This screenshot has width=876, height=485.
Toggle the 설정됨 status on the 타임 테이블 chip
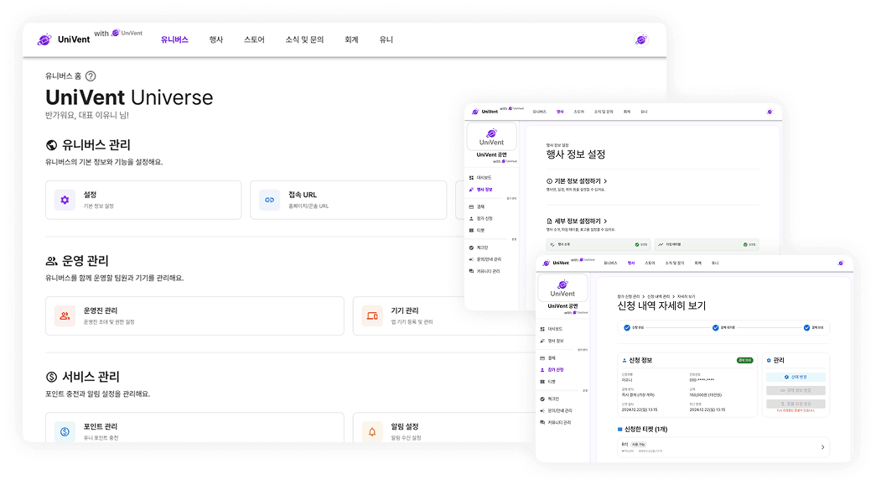click(x=746, y=243)
